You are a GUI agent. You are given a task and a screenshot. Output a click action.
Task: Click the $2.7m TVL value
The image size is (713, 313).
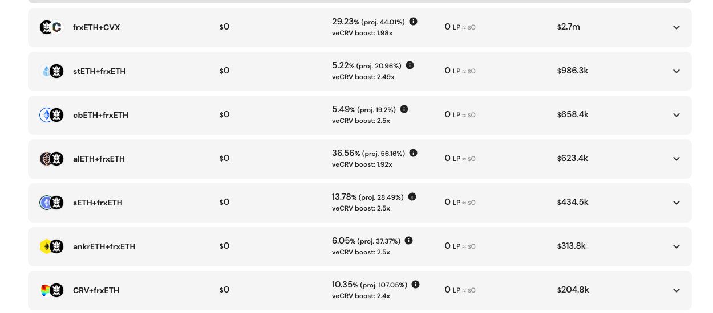[569, 27]
